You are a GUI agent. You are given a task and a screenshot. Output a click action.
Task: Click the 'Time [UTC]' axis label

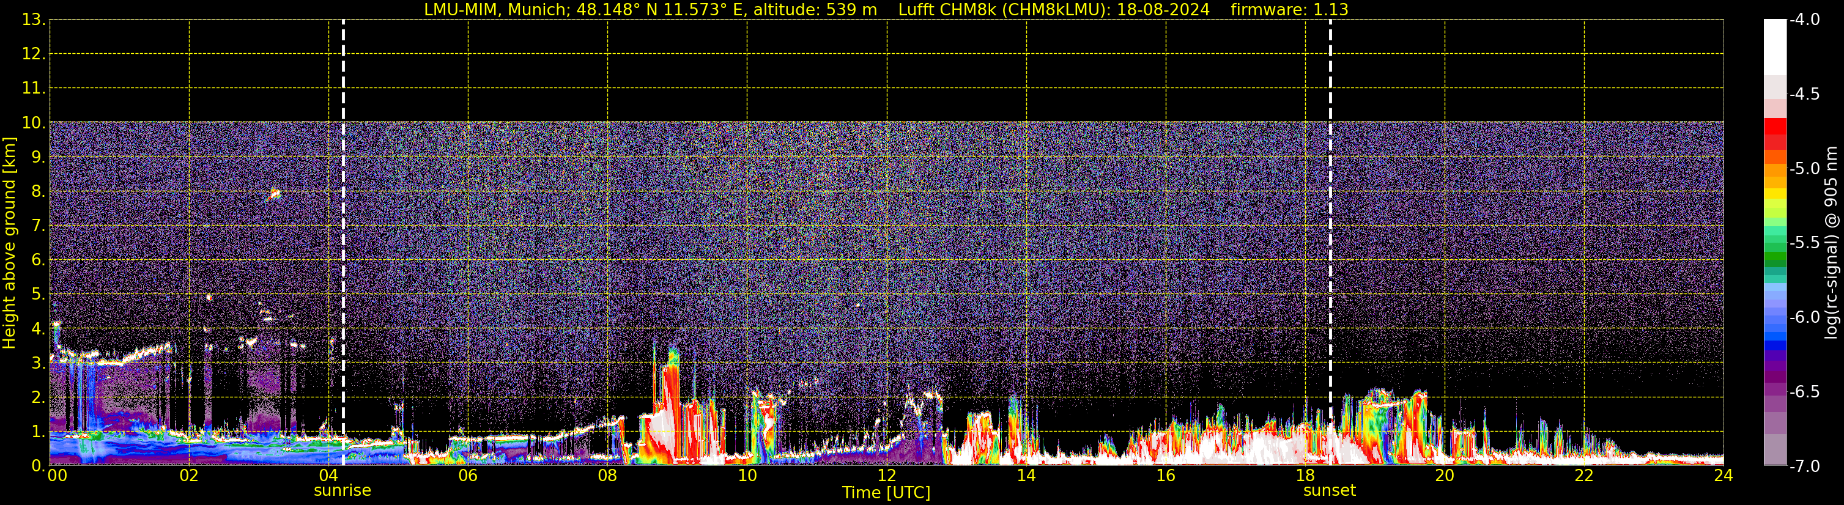point(886,492)
